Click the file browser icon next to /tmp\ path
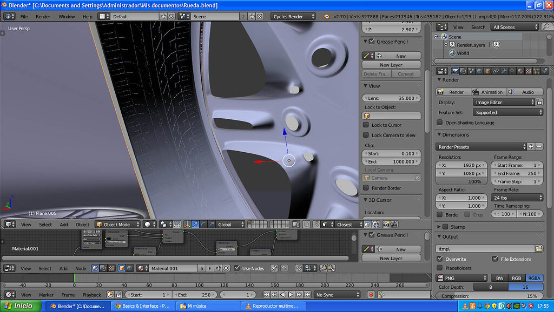The image size is (554, 312). (x=539, y=248)
